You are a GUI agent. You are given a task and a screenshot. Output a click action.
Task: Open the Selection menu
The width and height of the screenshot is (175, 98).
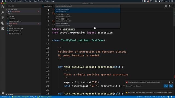coord(20,1)
